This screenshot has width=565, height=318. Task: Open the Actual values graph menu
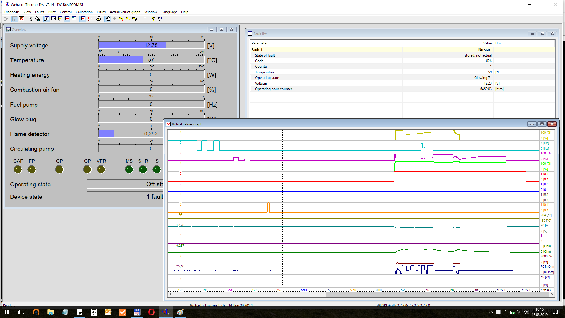tap(125, 12)
